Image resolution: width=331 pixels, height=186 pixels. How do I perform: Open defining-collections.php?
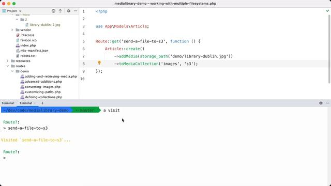coord(43,97)
